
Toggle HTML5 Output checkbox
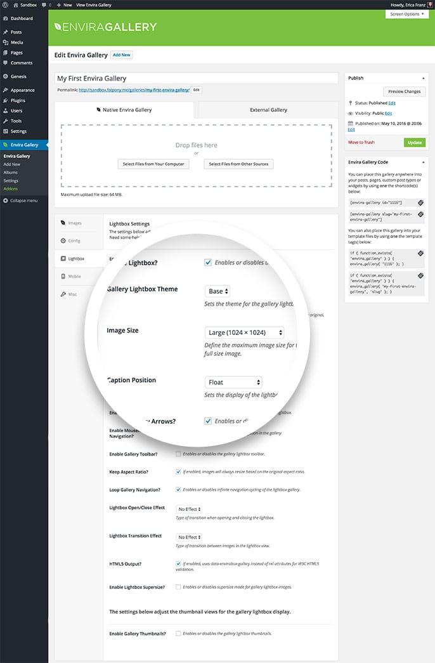point(178,563)
